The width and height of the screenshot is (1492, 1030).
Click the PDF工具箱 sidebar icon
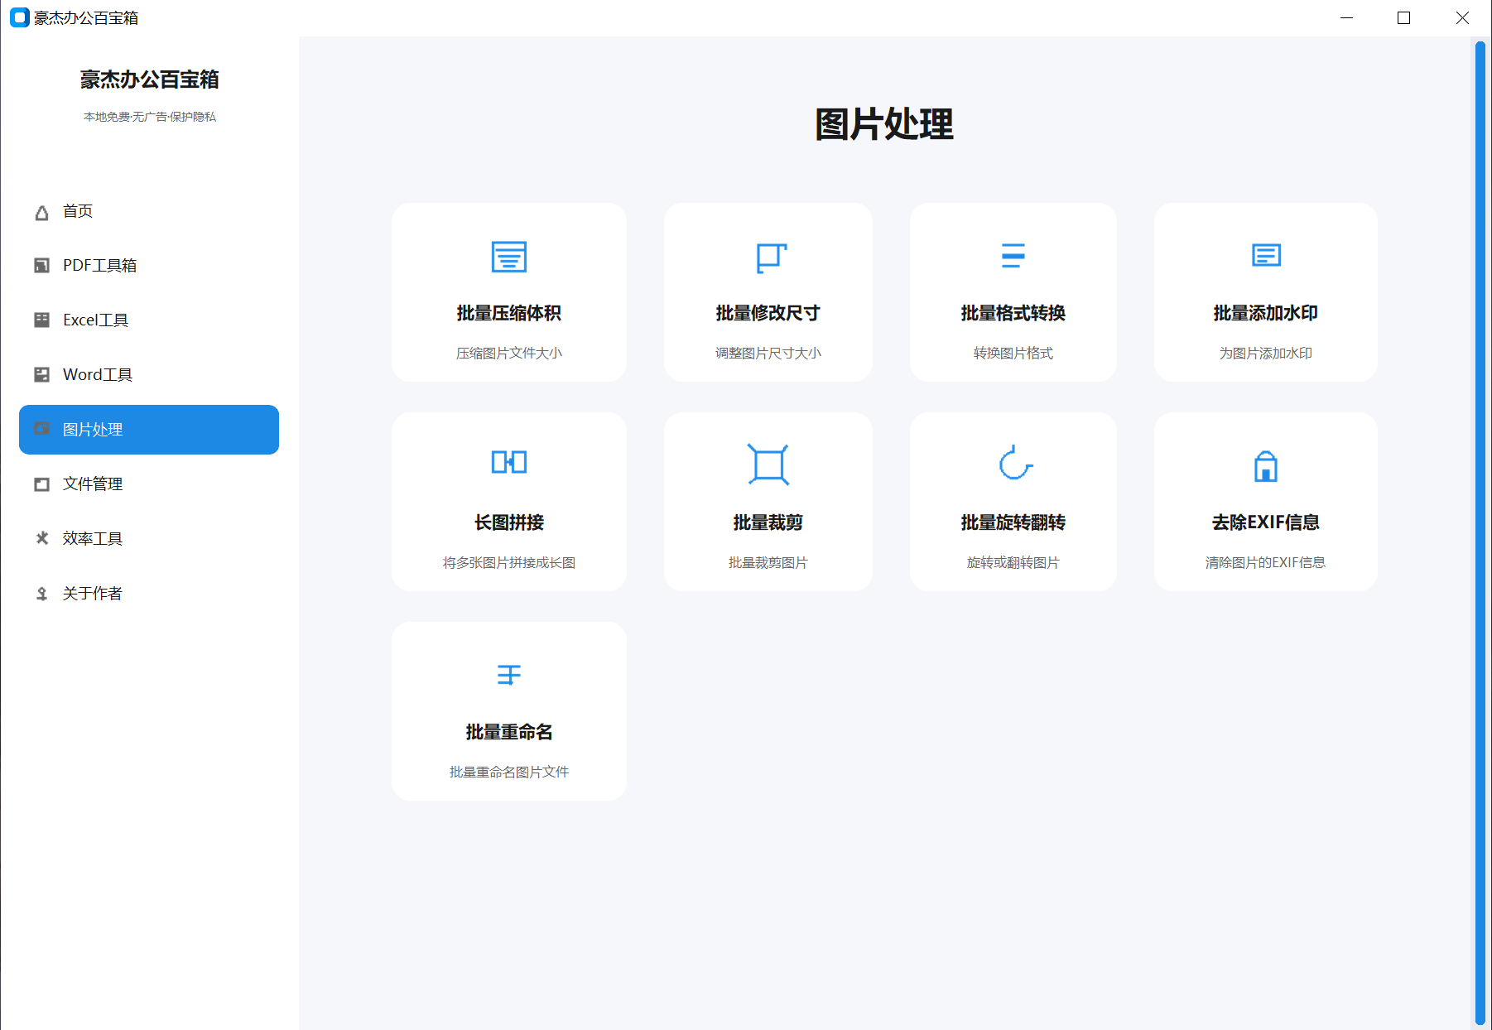tap(41, 266)
